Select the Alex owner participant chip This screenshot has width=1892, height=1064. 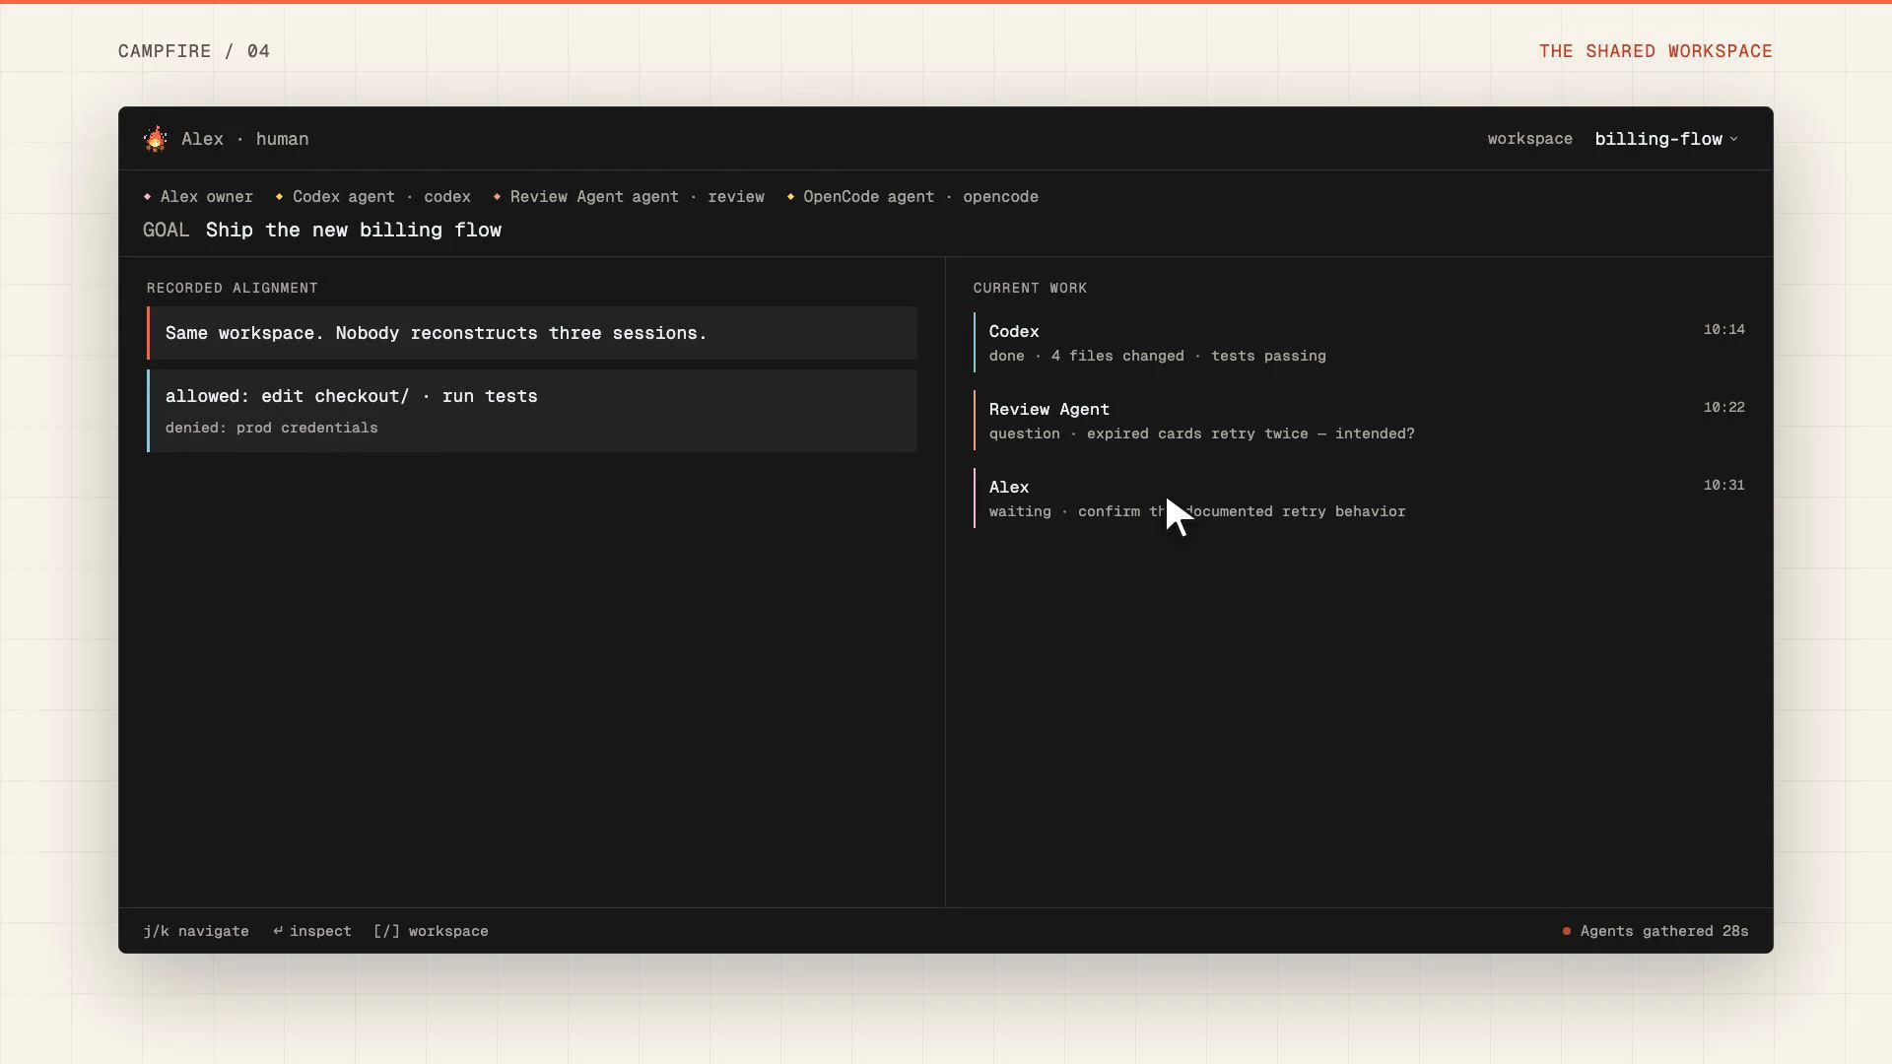(x=198, y=197)
